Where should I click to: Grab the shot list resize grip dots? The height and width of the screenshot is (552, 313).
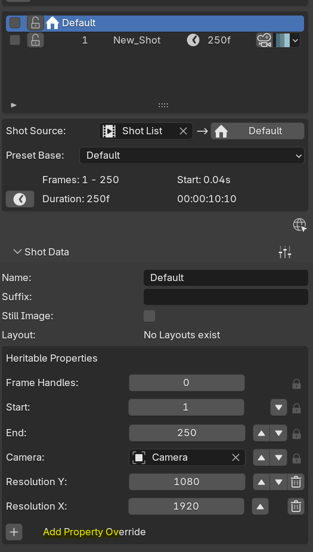click(x=163, y=105)
